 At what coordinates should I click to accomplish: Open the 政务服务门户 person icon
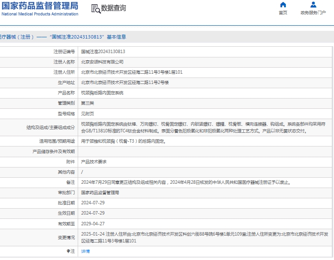[313, 4]
